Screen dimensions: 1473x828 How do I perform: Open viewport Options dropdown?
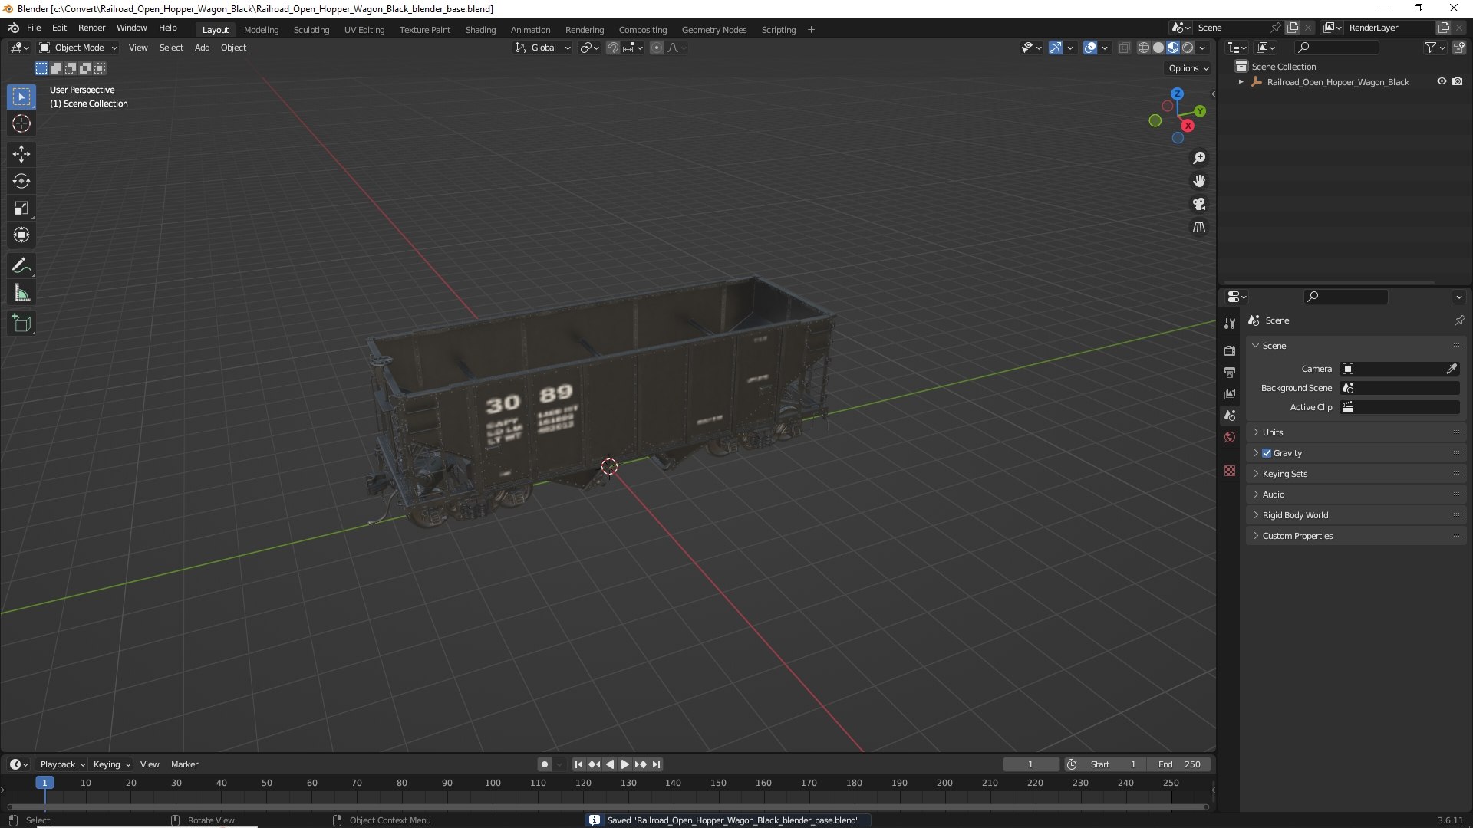(1188, 68)
